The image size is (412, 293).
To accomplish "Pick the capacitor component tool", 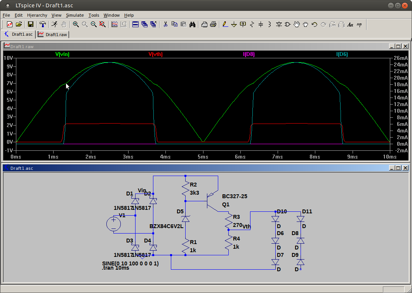I will click(261, 24).
